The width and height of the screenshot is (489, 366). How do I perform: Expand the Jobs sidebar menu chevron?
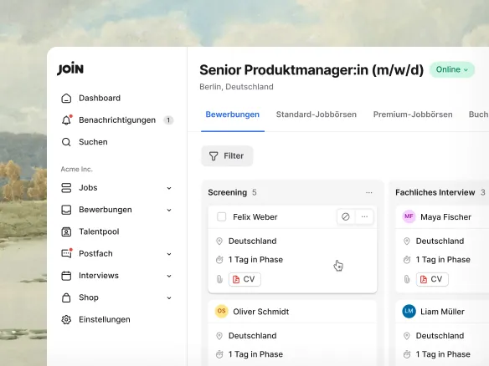point(169,188)
